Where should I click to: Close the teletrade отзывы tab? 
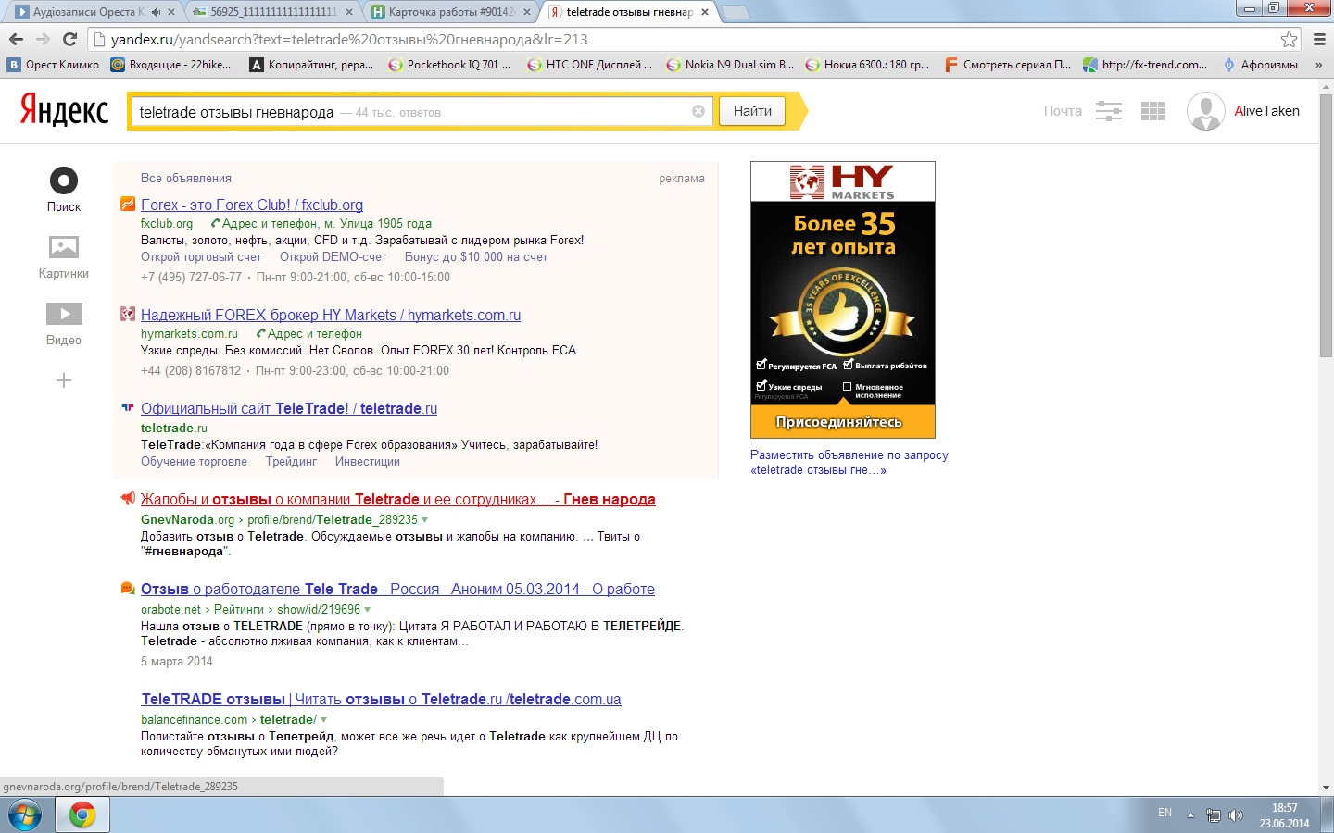pyautogui.click(x=705, y=12)
